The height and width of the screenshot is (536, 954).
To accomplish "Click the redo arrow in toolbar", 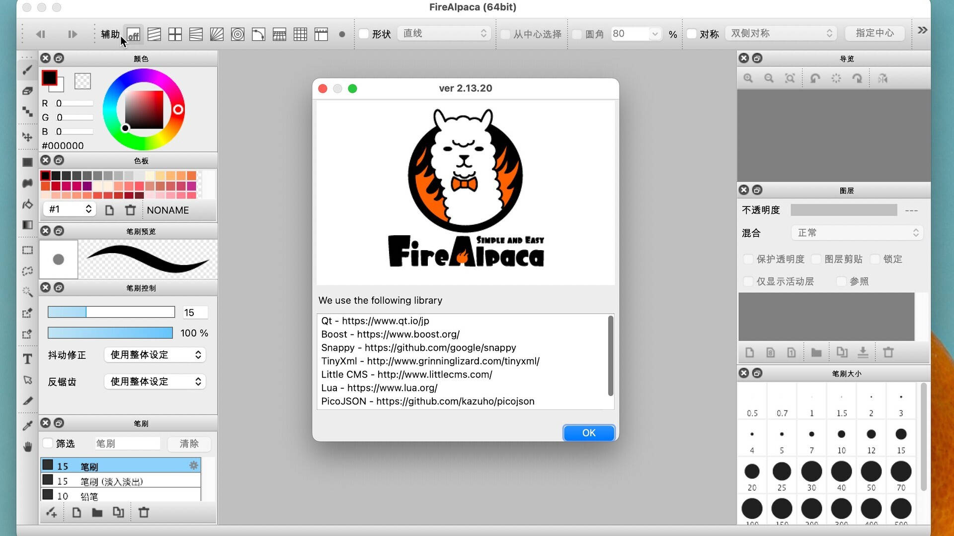I will (x=73, y=34).
